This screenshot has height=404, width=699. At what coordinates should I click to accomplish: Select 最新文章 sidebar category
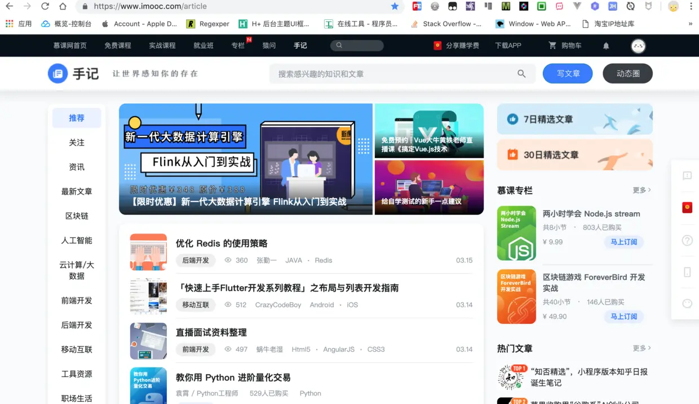point(77,191)
